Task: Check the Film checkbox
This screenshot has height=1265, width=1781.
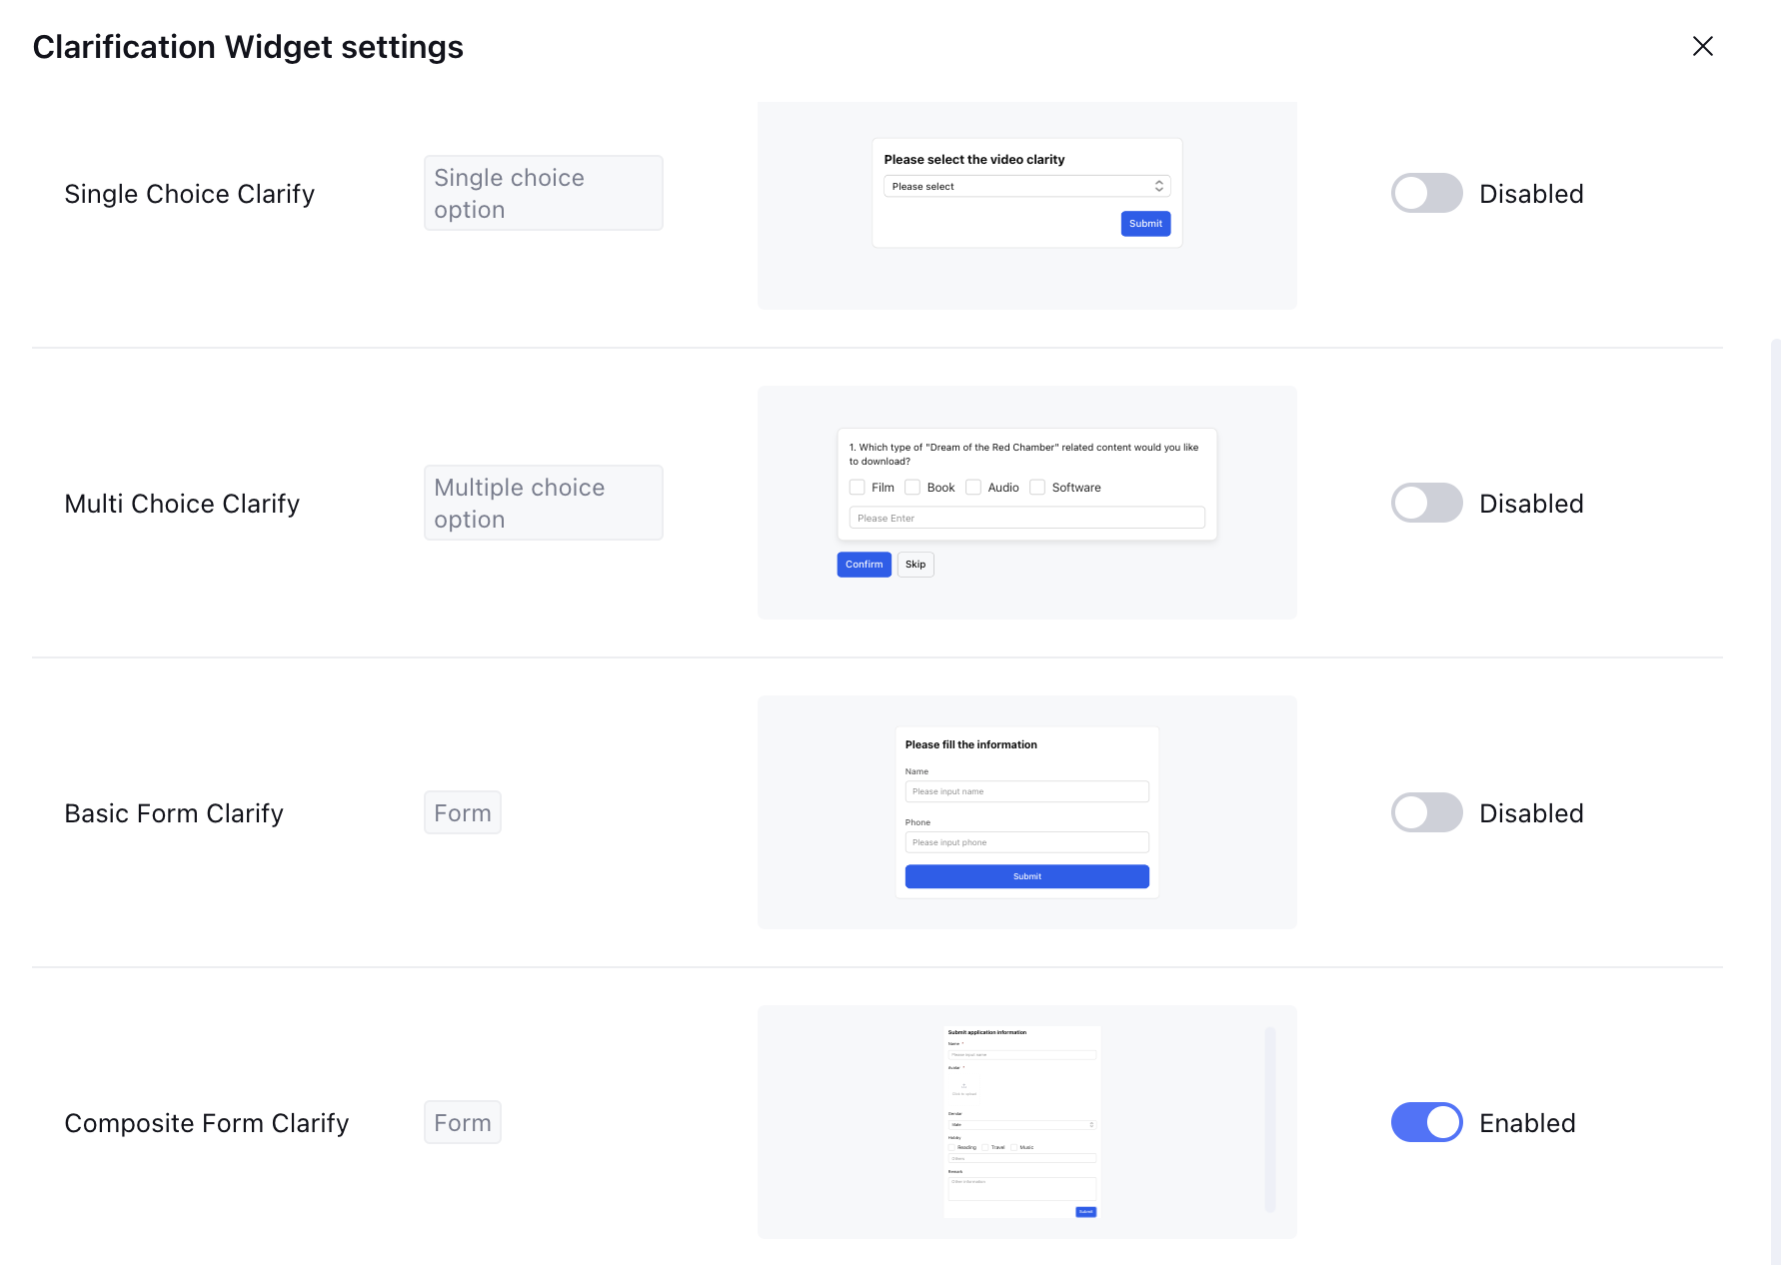Action: tap(858, 488)
